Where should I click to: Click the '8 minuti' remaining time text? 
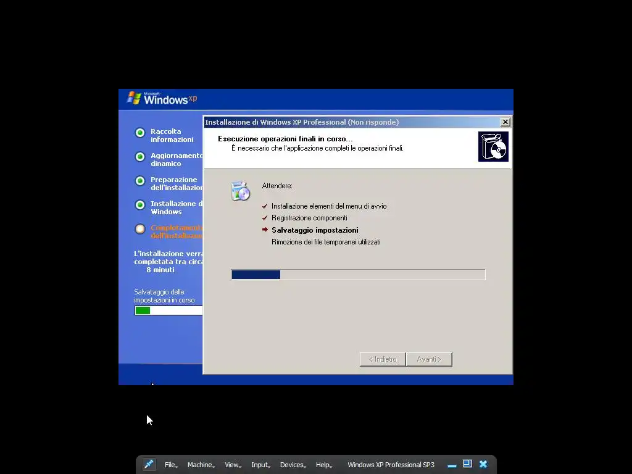coord(160,270)
